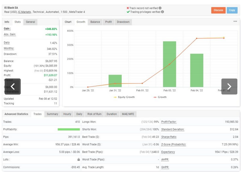Click the blue Copy button
The width and height of the screenshot is (247, 186).
point(232,10)
